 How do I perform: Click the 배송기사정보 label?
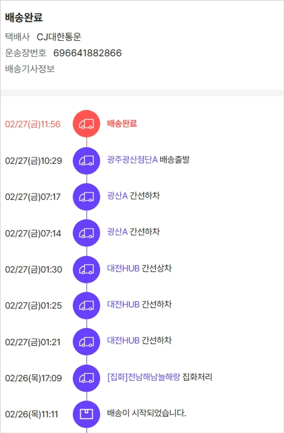pos(30,69)
